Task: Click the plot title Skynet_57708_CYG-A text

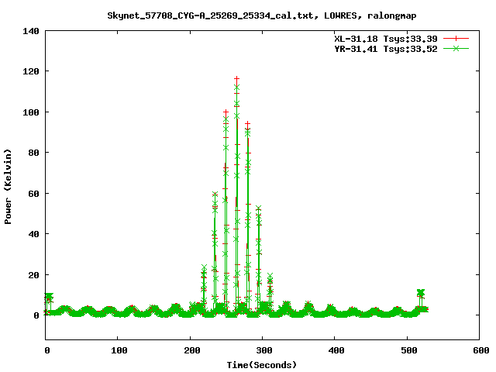Action: (x=262, y=15)
